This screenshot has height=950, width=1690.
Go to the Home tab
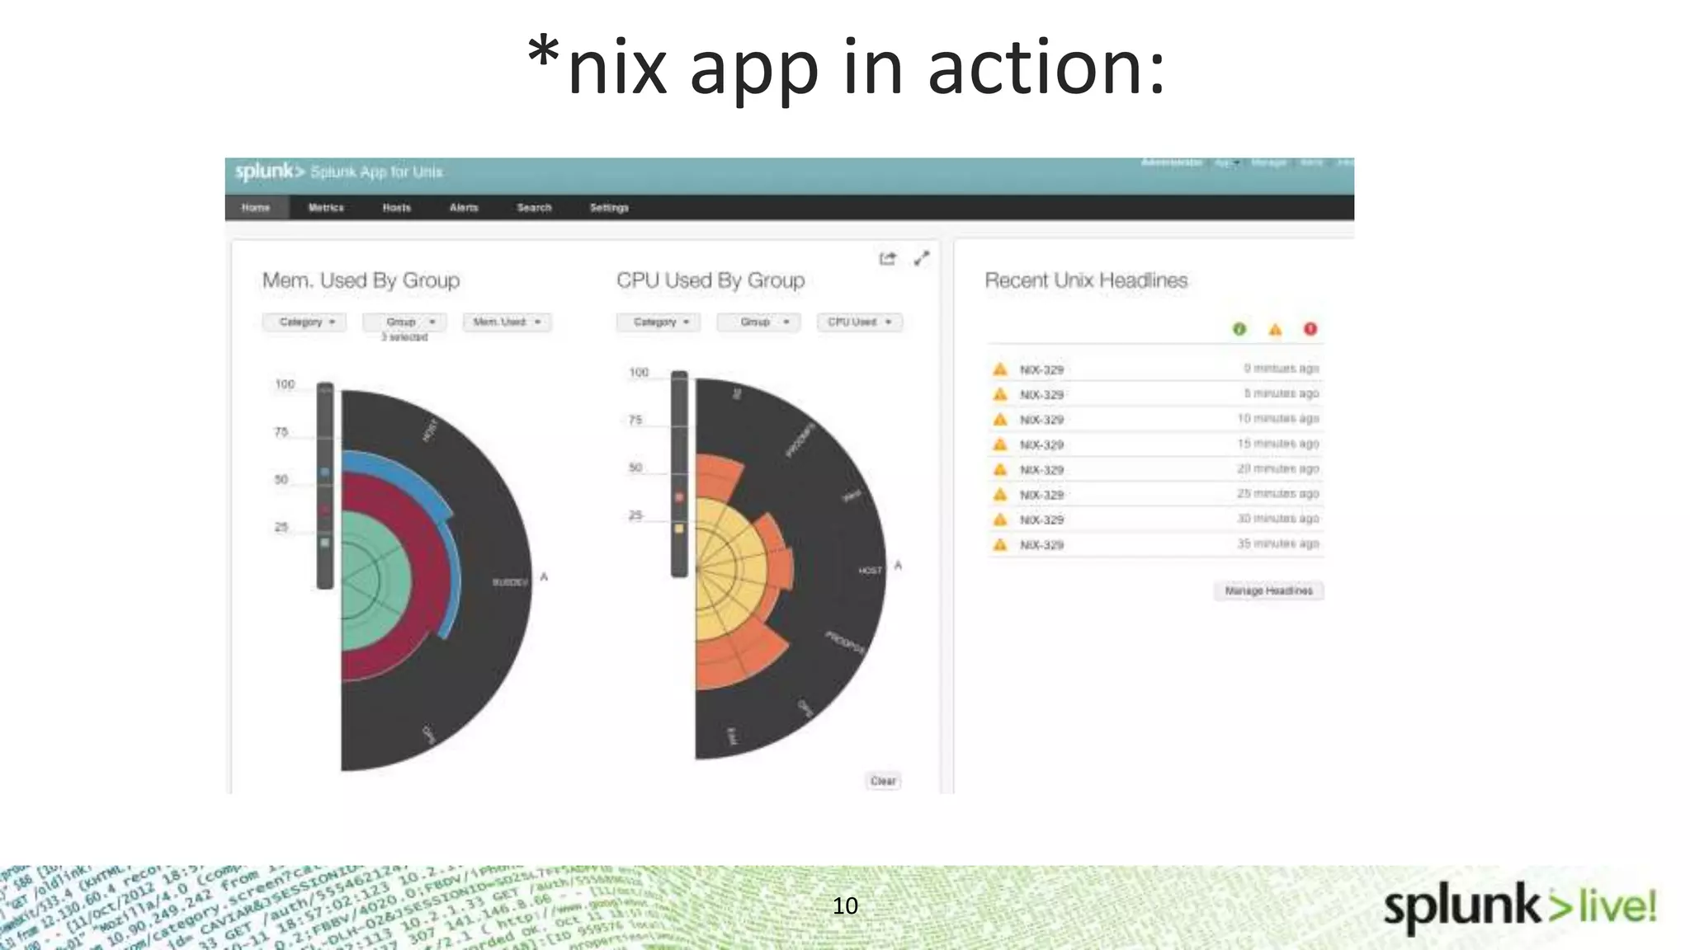click(257, 208)
